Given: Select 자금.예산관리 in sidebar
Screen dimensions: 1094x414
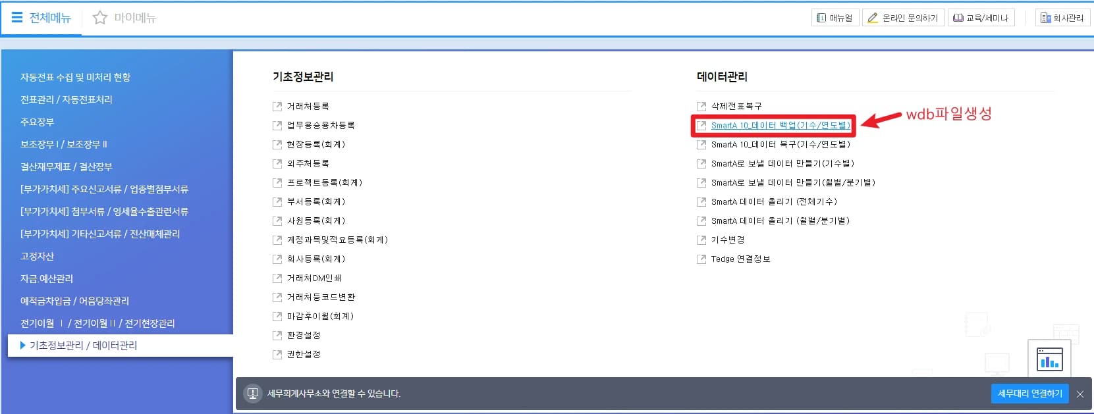Looking at the screenshot, I should [x=46, y=278].
